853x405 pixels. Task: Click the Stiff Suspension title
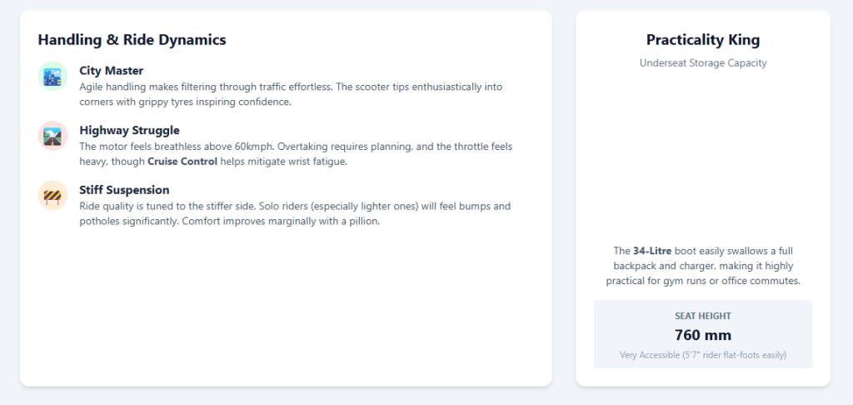[x=124, y=190]
